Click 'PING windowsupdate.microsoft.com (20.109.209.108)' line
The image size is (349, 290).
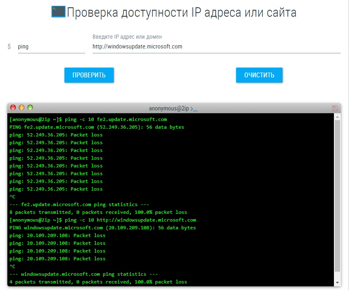[x=103, y=228]
